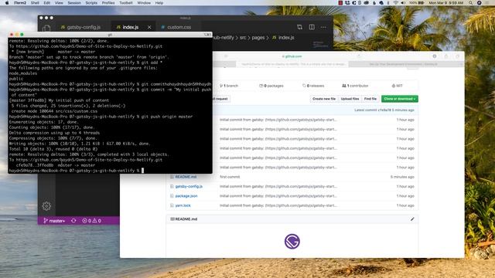
Task: Click the Find file button
Action: 370,99
